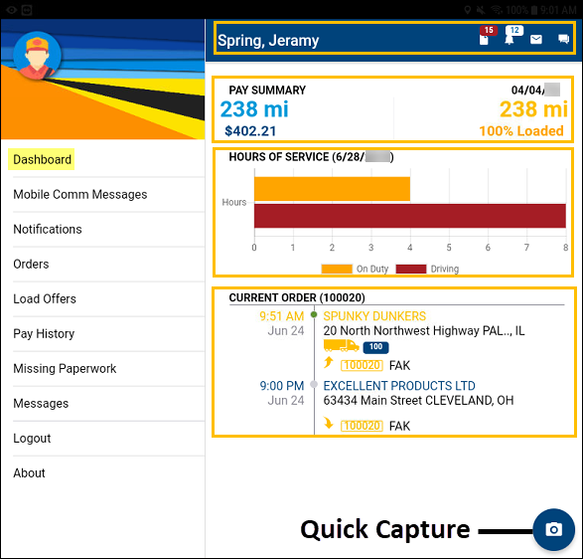The image size is (583, 559).
Task: Select Dashboard in the side menu
Action: pyautogui.click(x=42, y=159)
